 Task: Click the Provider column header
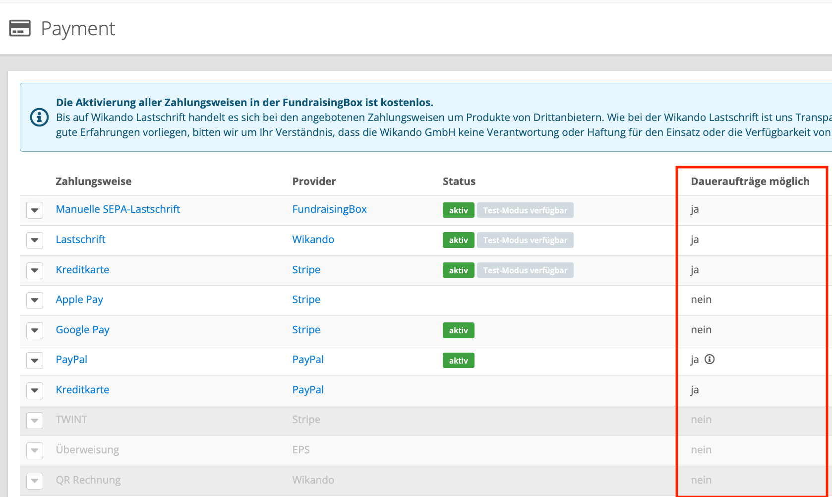pyautogui.click(x=314, y=182)
